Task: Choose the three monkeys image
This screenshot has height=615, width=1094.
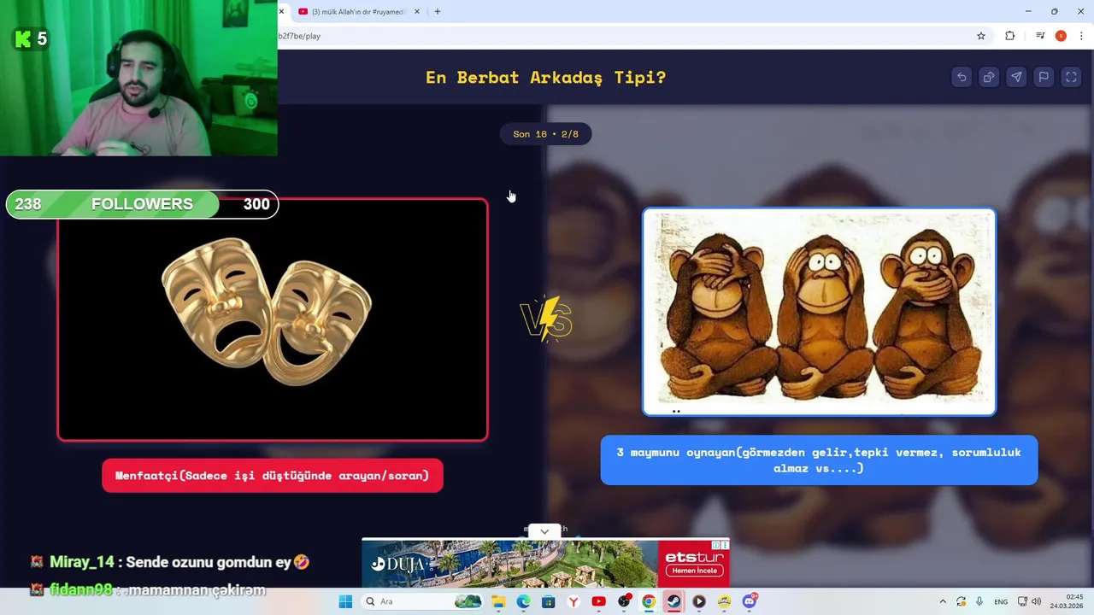Action: [x=819, y=312]
